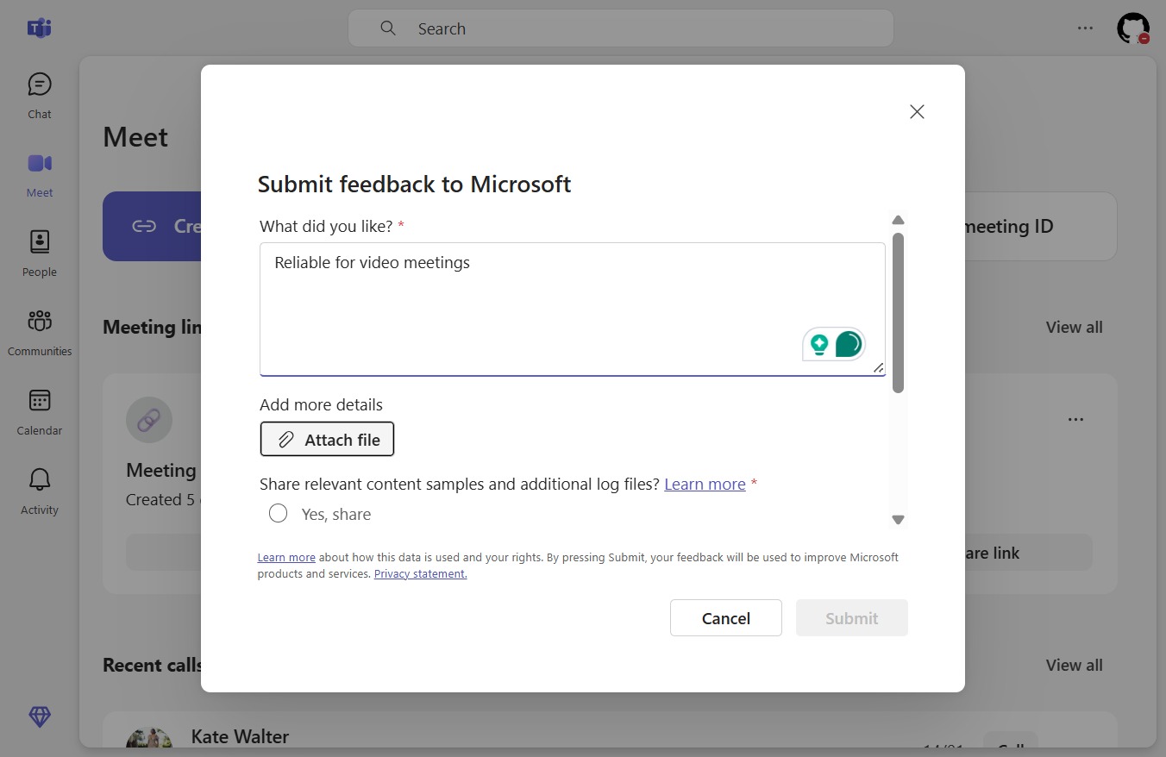Click View all for Recent calls
1166x757 pixels.
[1074, 665]
